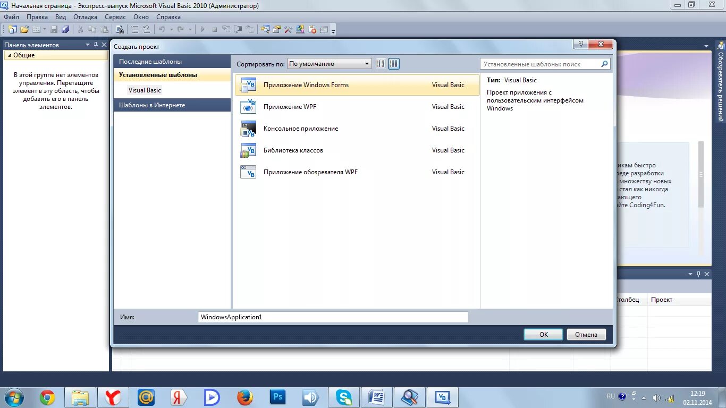Click the Class Library template icon
This screenshot has width=726, height=408.
click(x=248, y=150)
